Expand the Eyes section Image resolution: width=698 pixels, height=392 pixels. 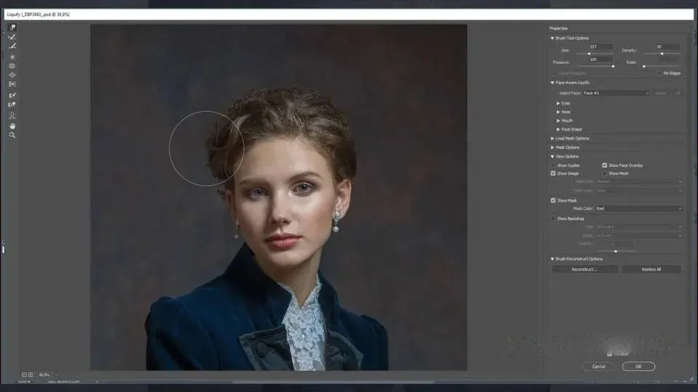point(558,103)
